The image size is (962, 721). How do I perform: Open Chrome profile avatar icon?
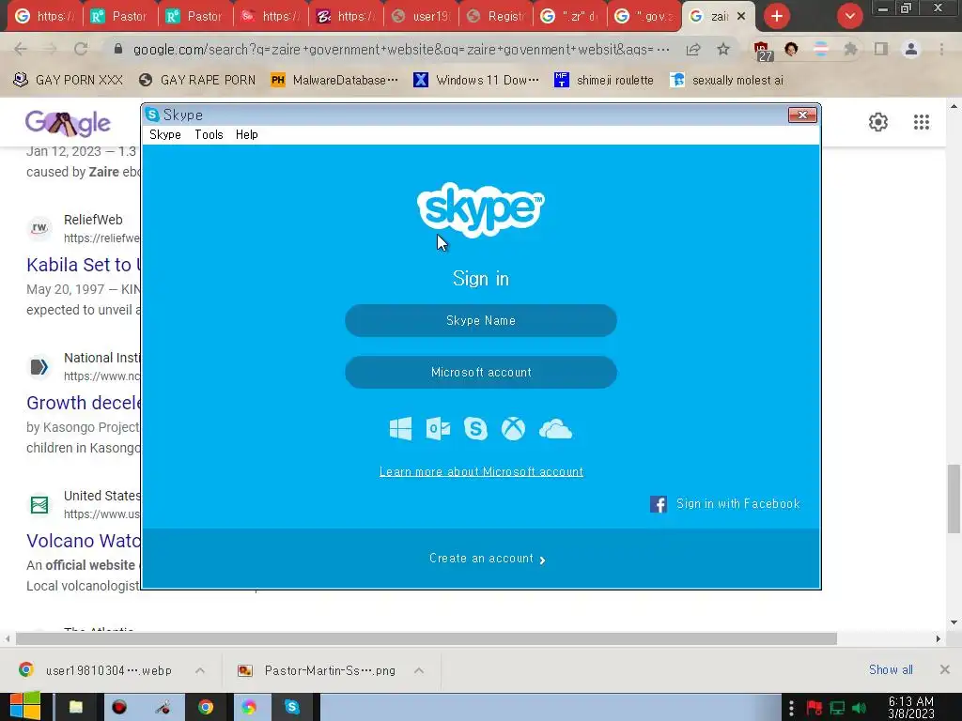[x=911, y=49]
